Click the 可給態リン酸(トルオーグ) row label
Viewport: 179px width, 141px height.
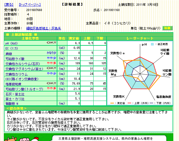tap(24, 89)
